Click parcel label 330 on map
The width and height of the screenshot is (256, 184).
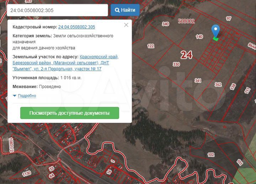176,64
